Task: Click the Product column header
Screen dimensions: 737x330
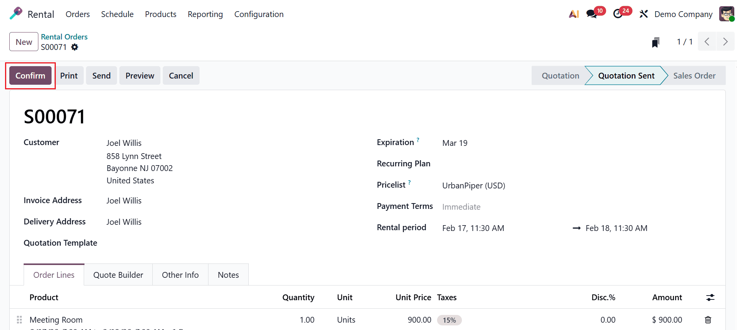Action: click(44, 297)
